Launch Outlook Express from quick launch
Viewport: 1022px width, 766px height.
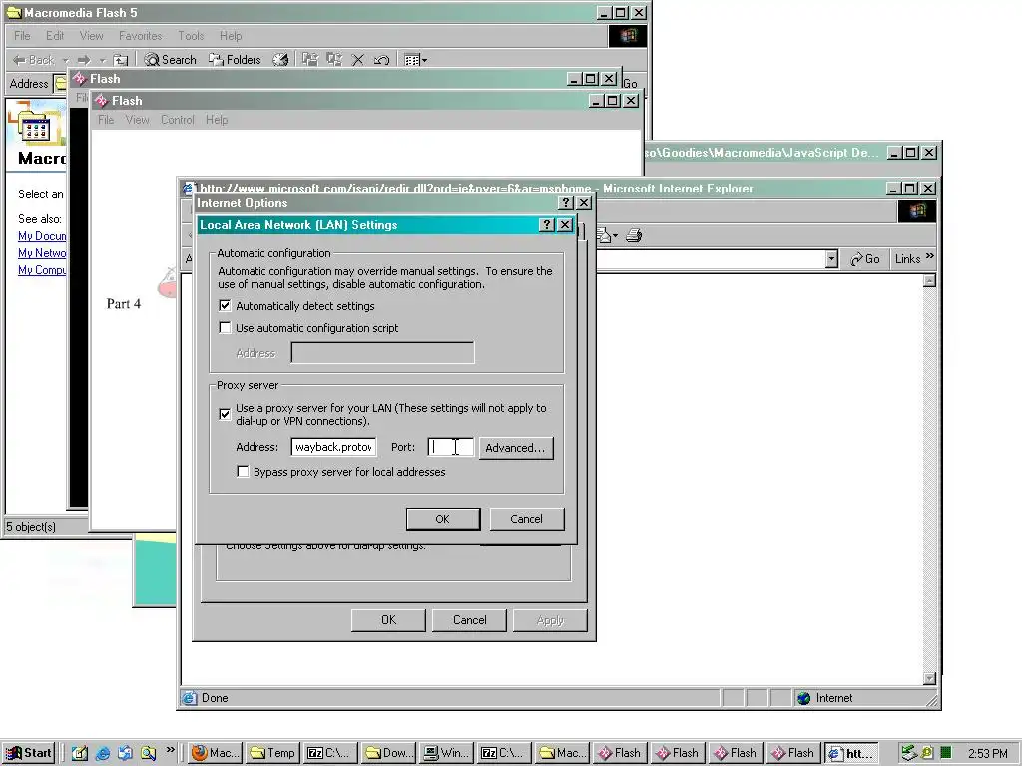125,753
